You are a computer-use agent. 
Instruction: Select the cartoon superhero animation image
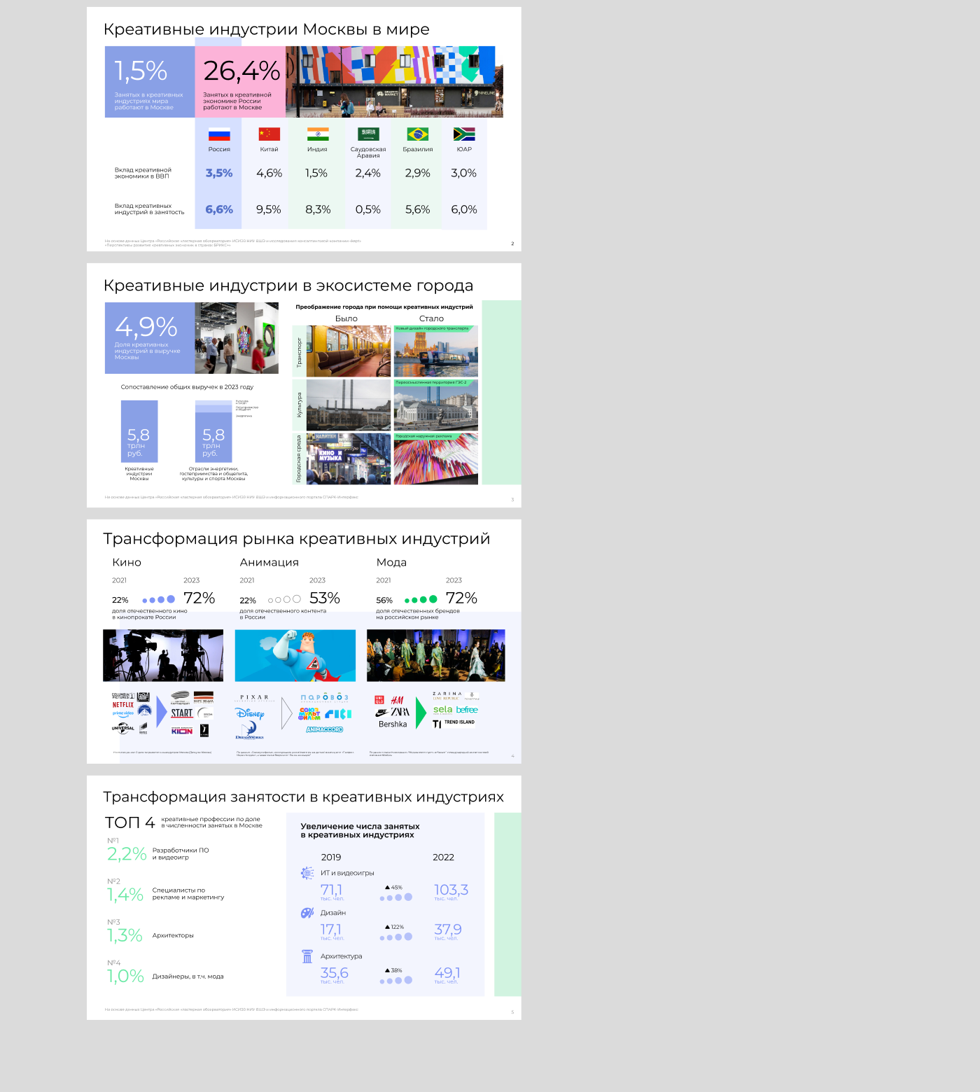pyautogui.click(x=295, y=655)
